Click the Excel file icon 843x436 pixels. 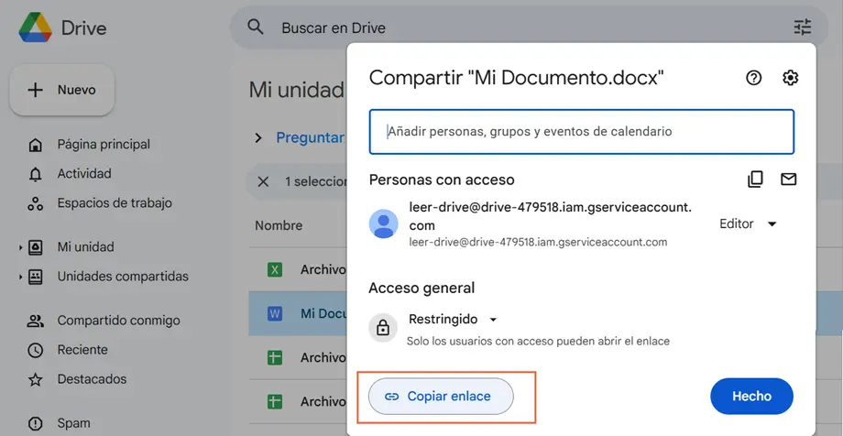[275, 269]
